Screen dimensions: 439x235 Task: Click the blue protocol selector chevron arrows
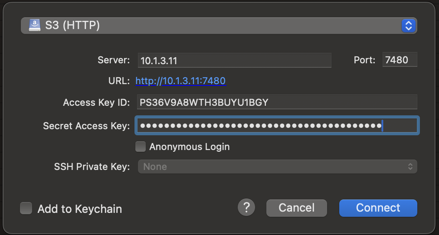coord(409,26)
